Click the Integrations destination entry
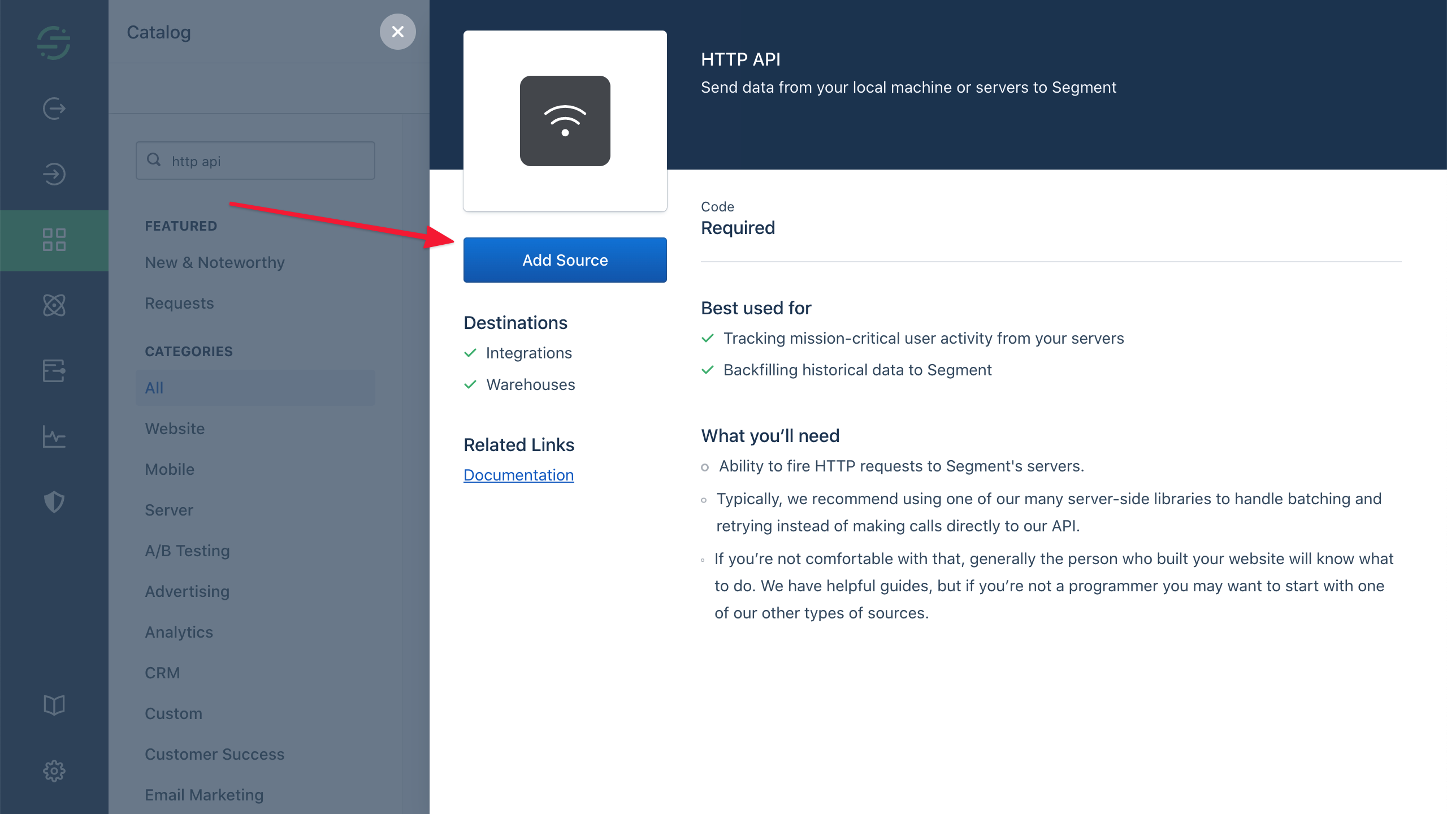1447x814 pixels. point(529,353)
